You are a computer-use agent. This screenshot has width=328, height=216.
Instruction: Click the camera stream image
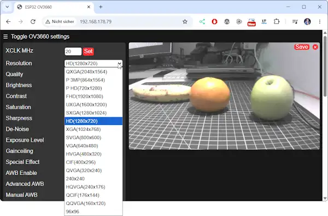click(x=224, y=96)
